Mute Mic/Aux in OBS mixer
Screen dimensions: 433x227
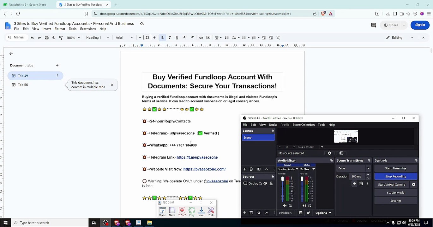point(304,206)
